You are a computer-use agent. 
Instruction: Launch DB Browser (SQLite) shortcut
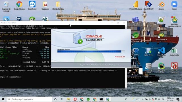pos(148,68)
